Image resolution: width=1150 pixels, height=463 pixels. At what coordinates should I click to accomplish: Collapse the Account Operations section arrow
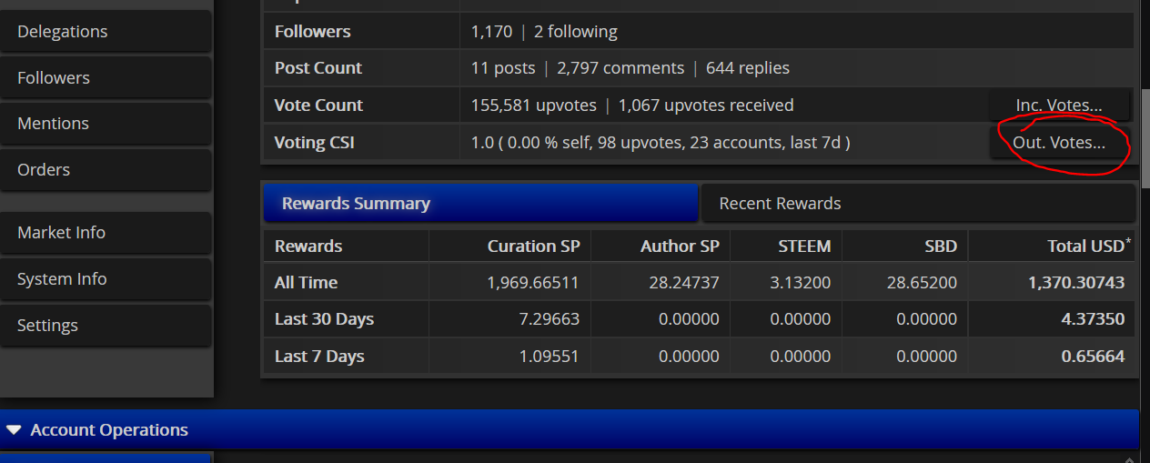[14, 430]
